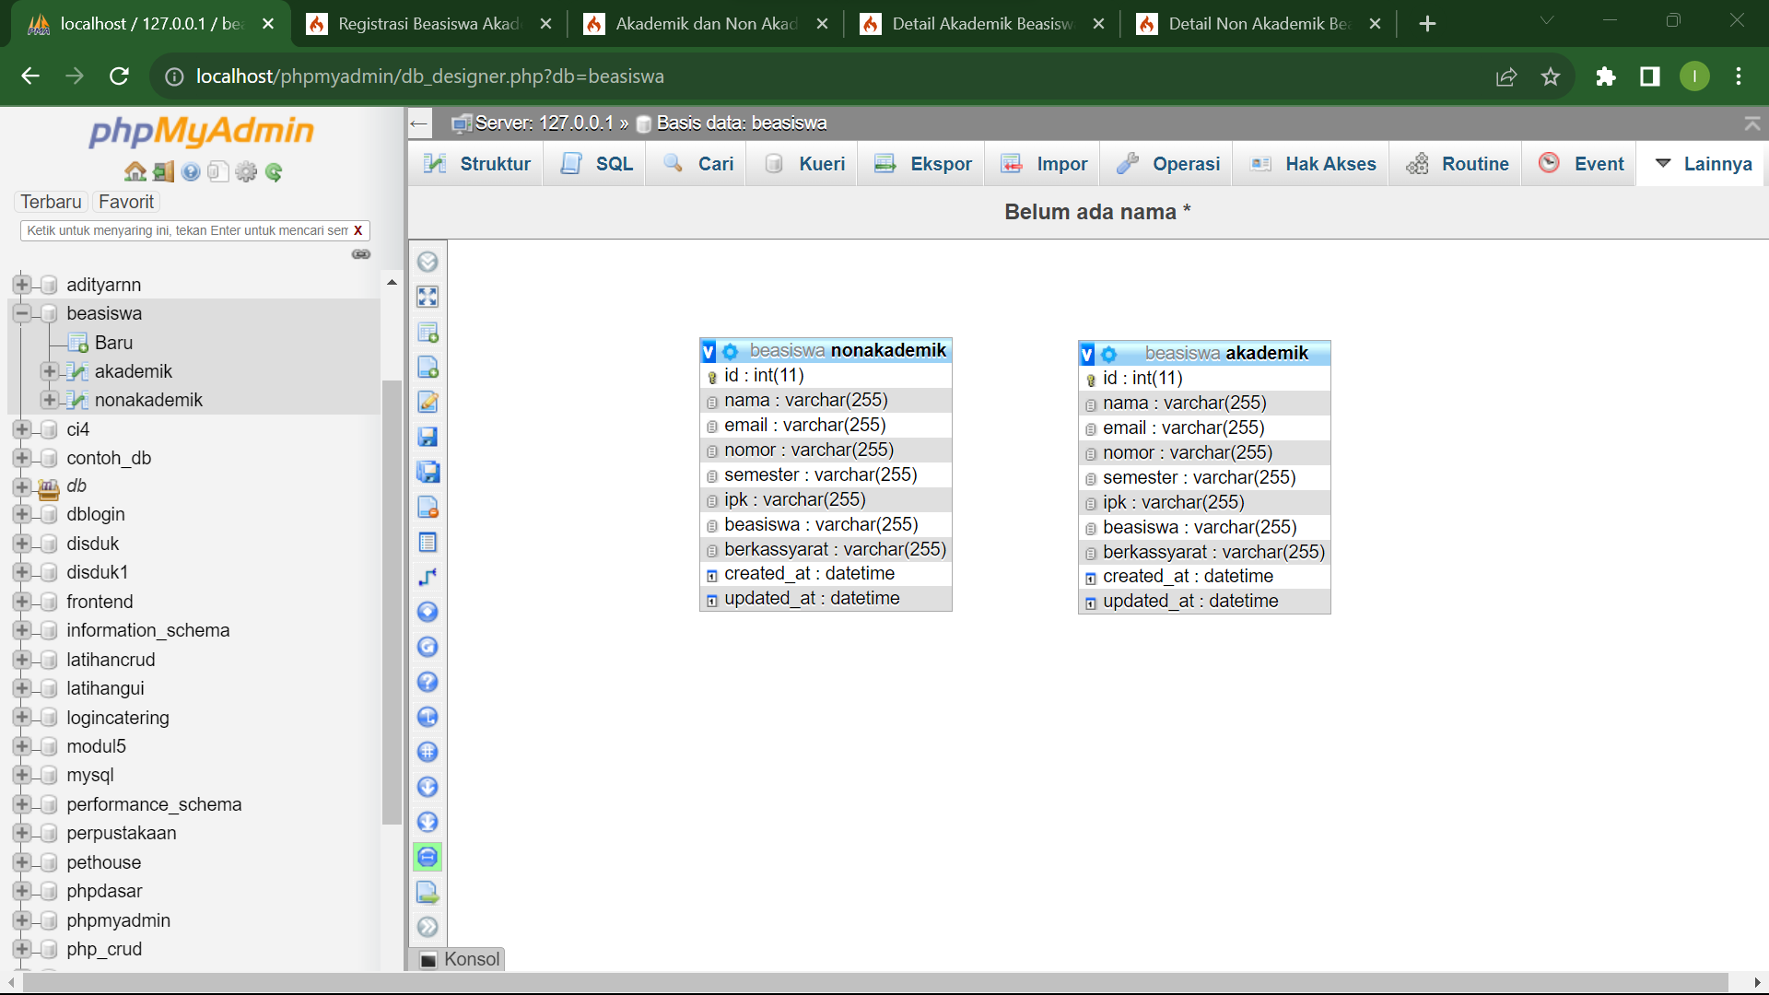Viewport: 1769px width, 995px height.
Task: Click the phpMyAdmin home icon
Action: (x=135, y=171)
